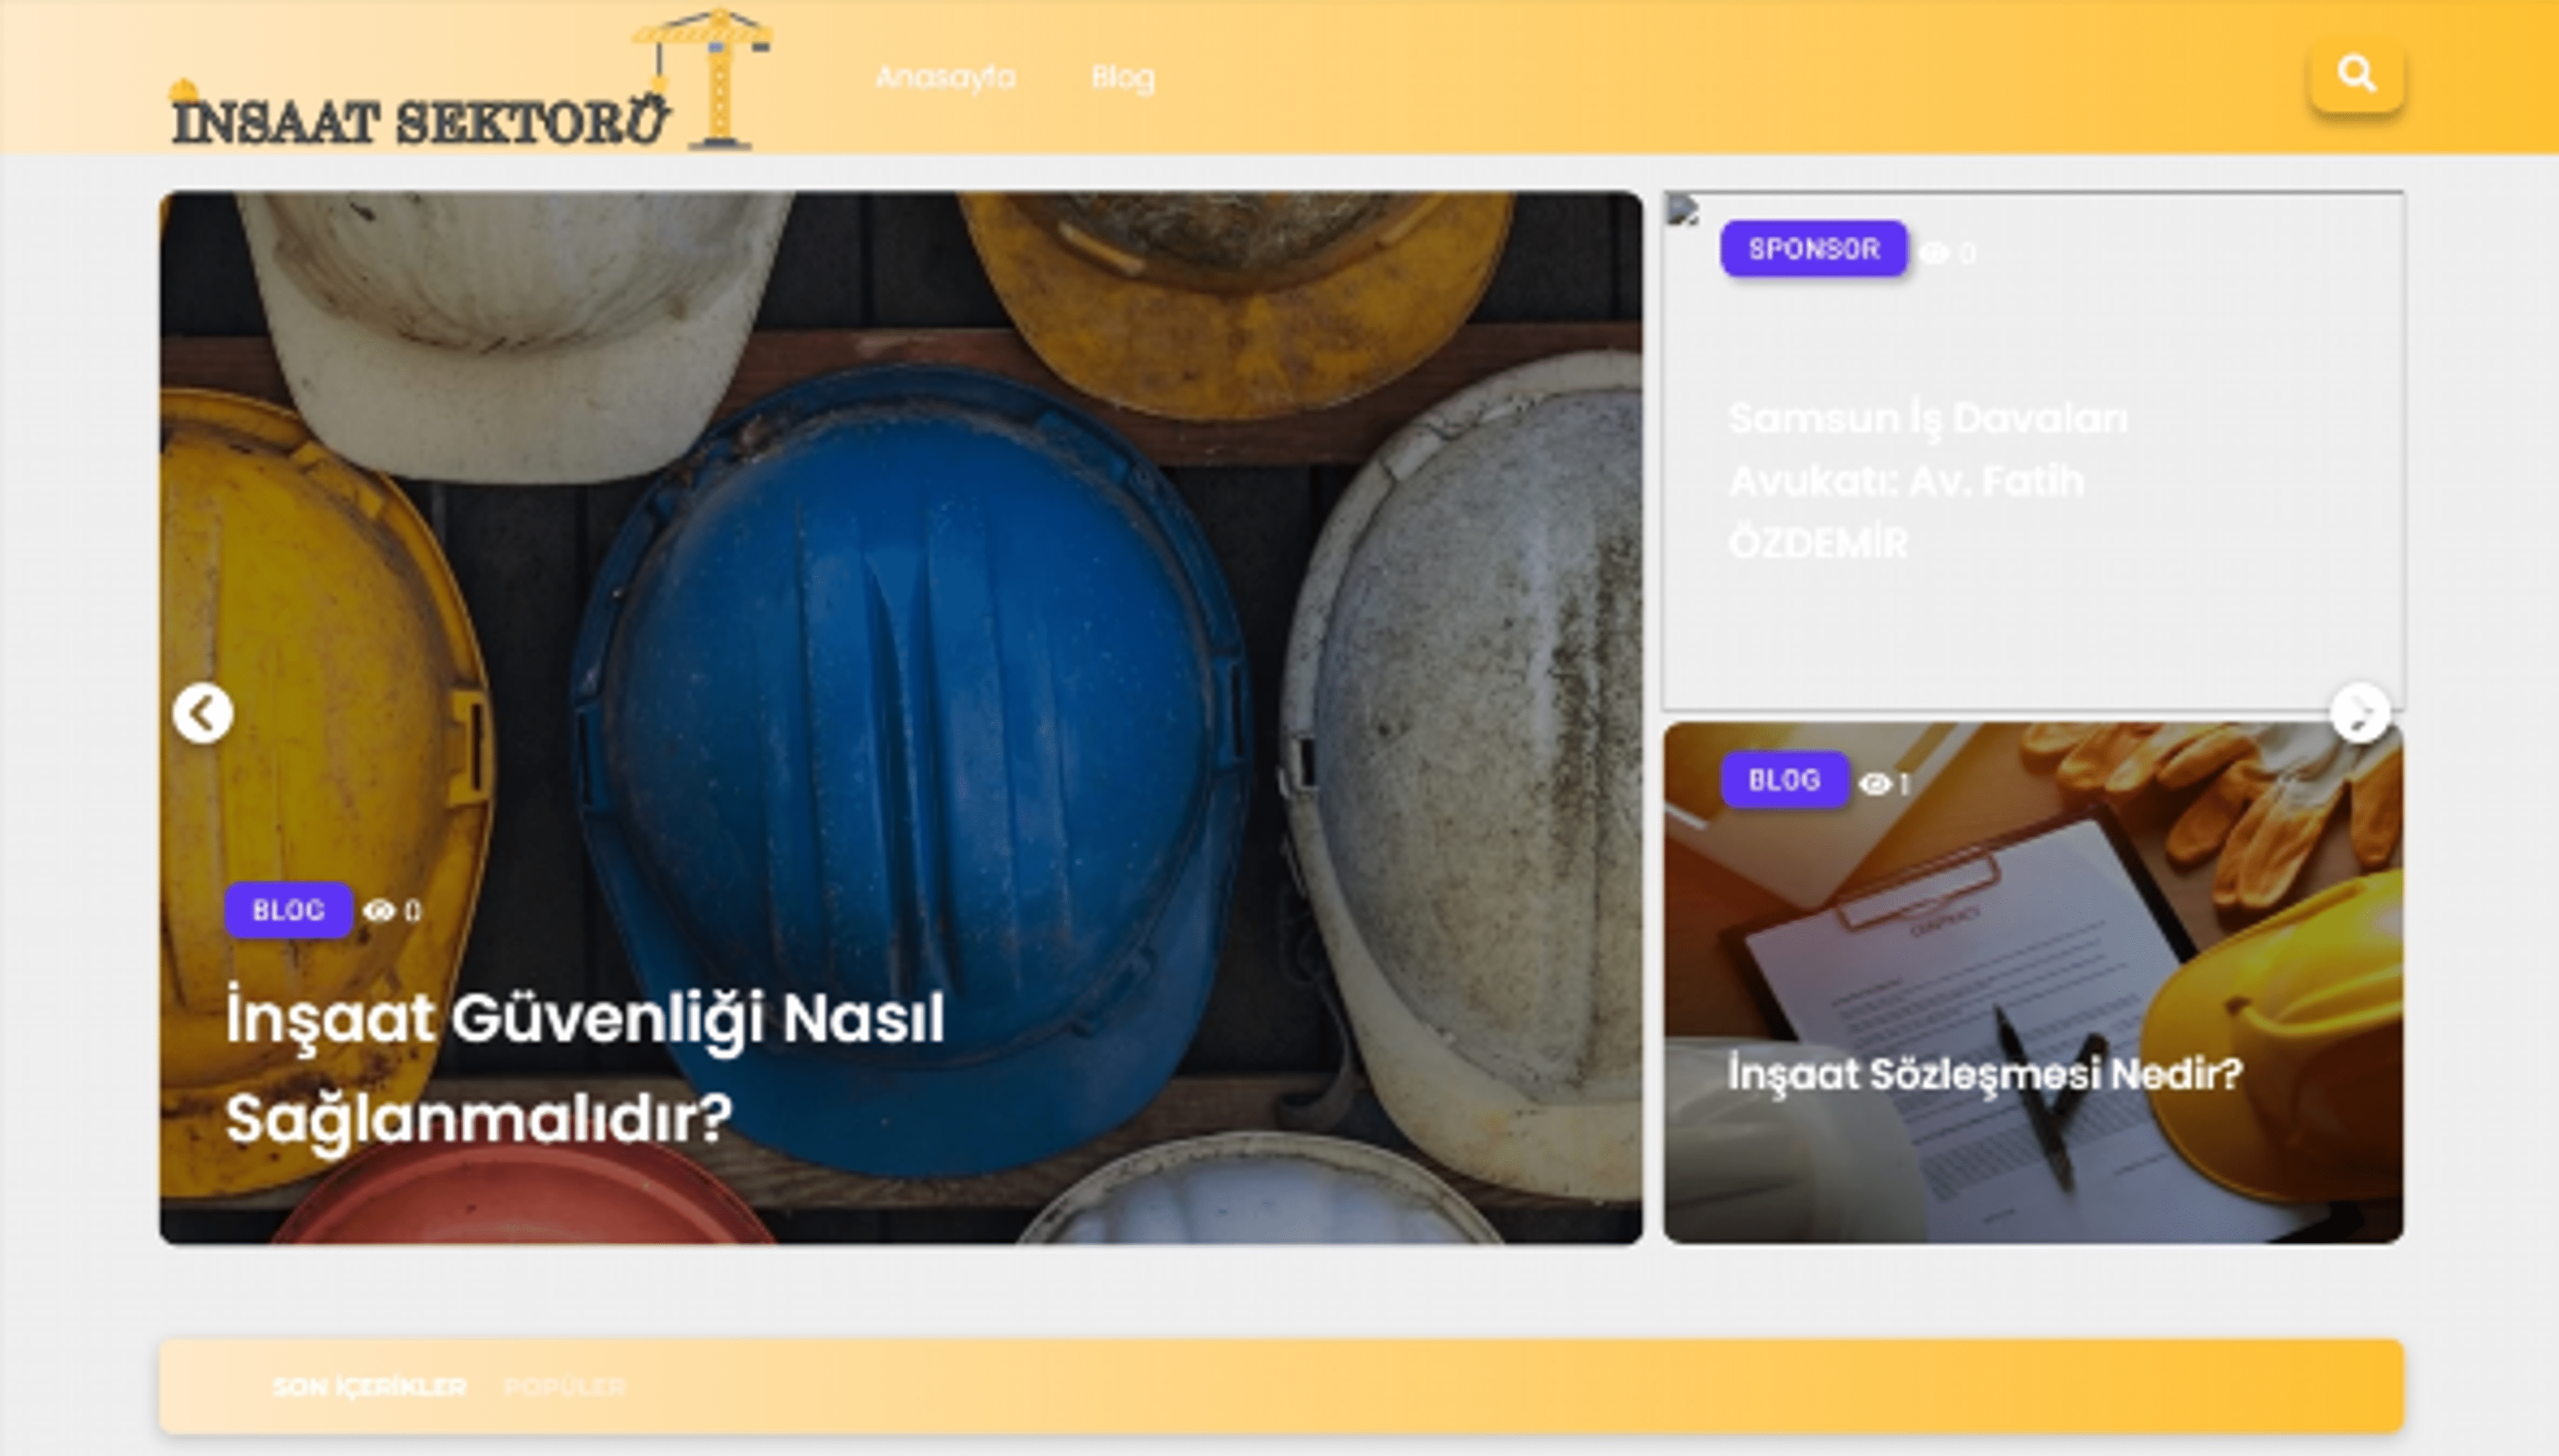Switch to Popüler tab
2559x1456 pixels.
coord(564,1387)
